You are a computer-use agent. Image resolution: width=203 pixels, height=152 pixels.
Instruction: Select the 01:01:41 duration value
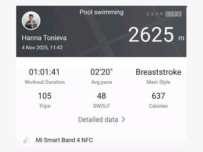tap(44, 72)
